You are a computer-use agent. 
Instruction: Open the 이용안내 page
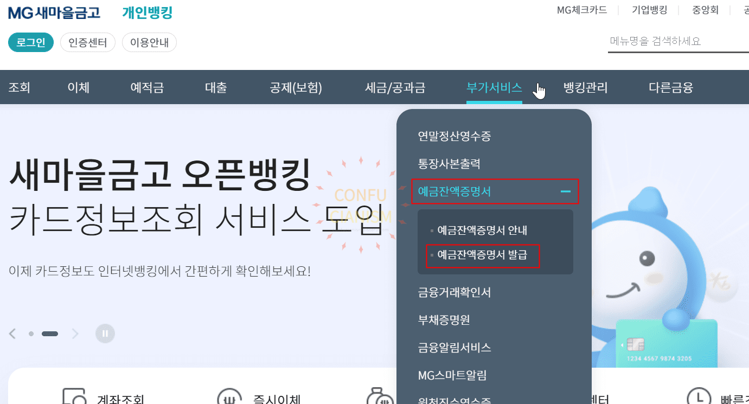tap(149, 42)
